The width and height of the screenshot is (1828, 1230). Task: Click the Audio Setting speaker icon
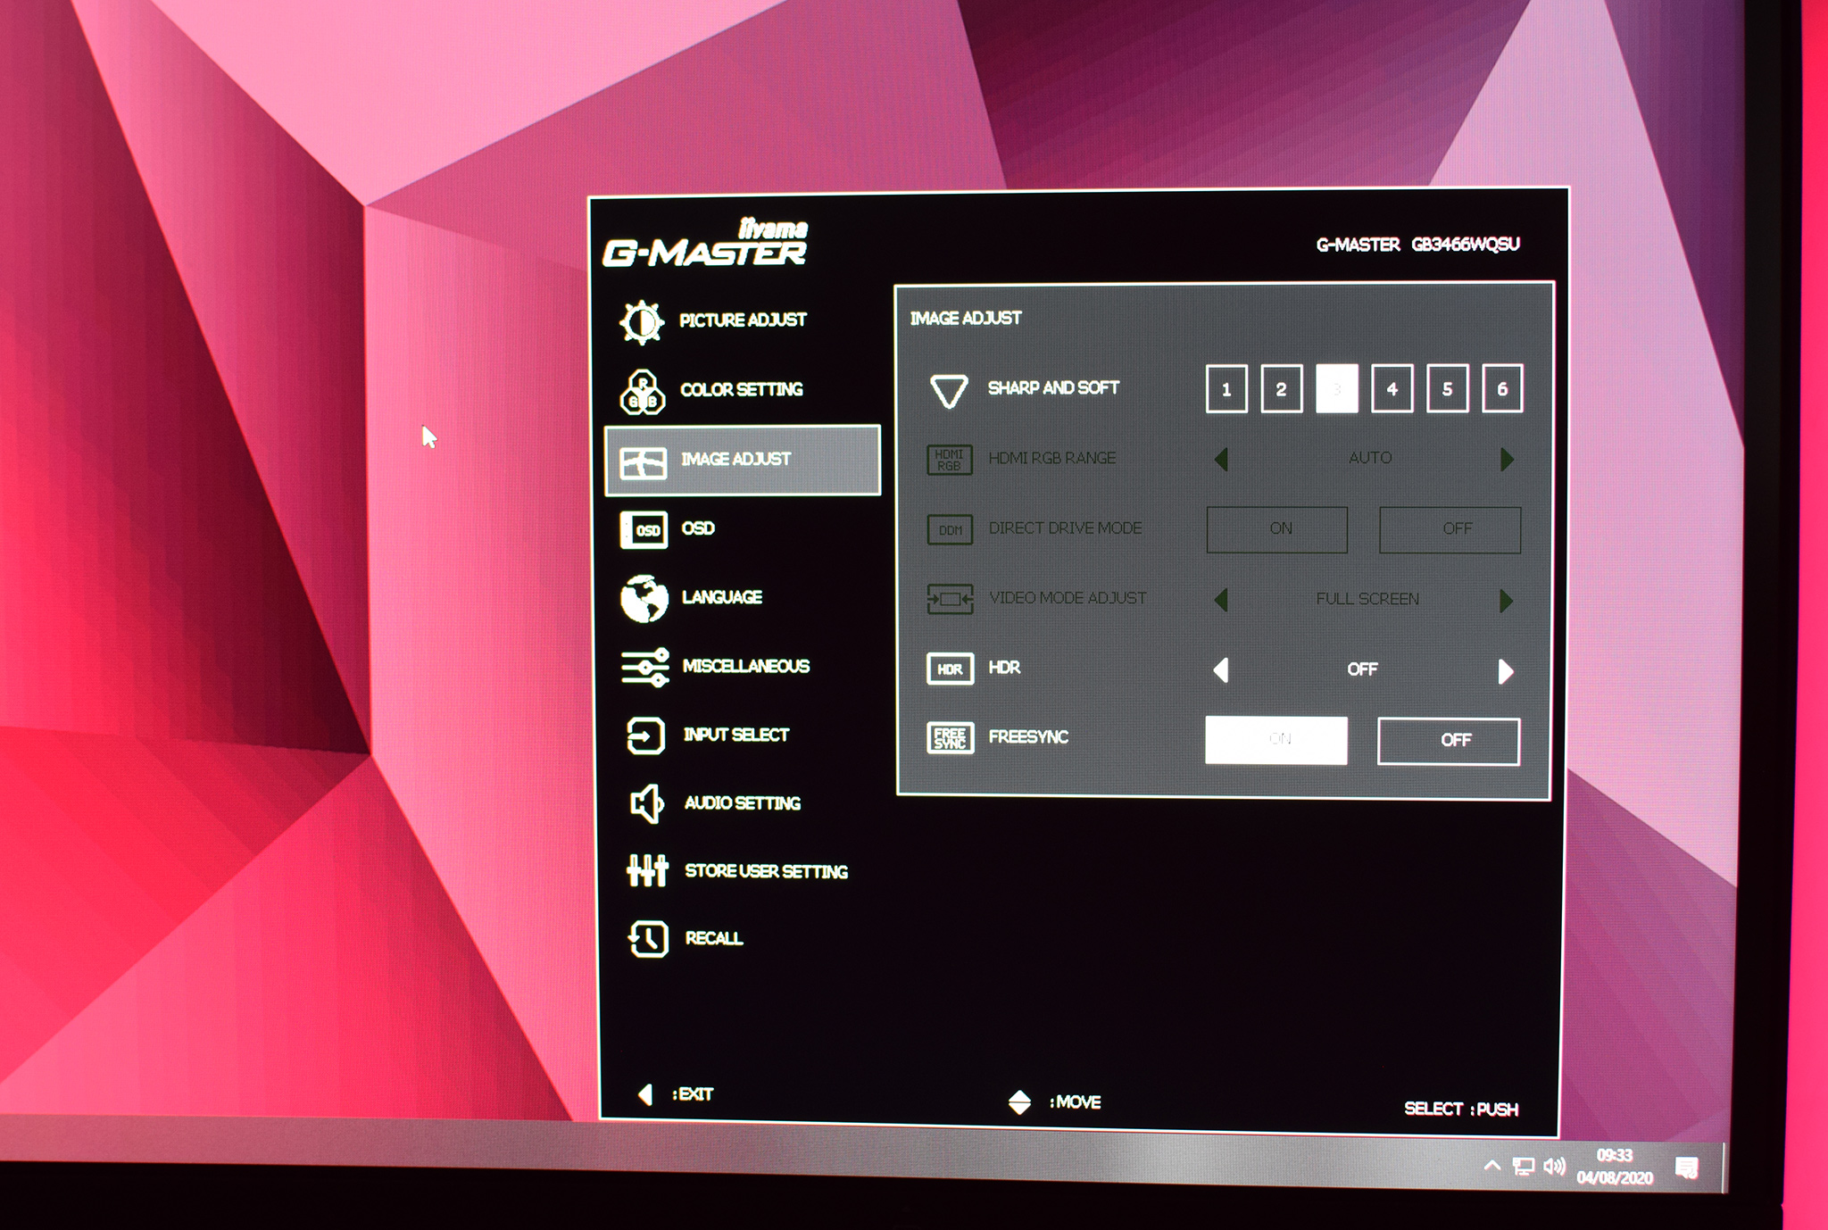(x=646, y=804)
